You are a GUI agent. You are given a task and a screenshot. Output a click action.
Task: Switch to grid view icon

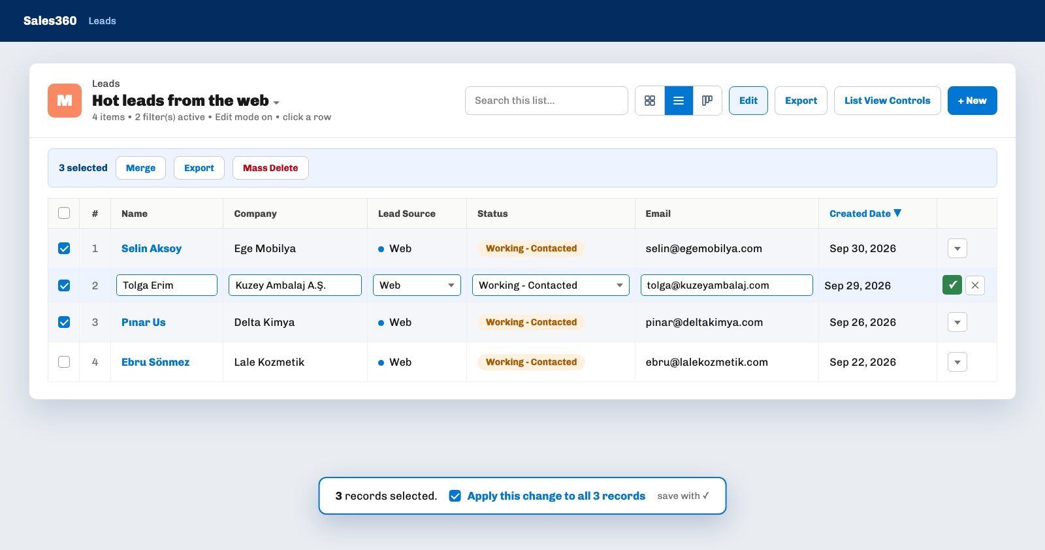point(650,101)
